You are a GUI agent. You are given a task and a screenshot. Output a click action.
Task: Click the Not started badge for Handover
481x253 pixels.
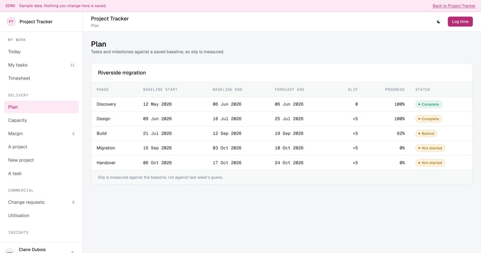pyautogui.click(x=430, y=163)
